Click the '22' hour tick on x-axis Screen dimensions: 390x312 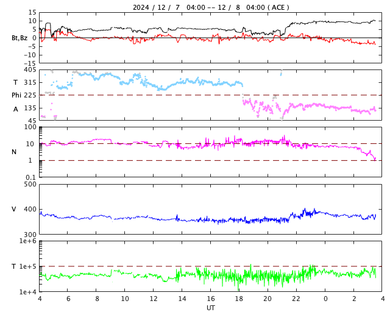[296, 299]
